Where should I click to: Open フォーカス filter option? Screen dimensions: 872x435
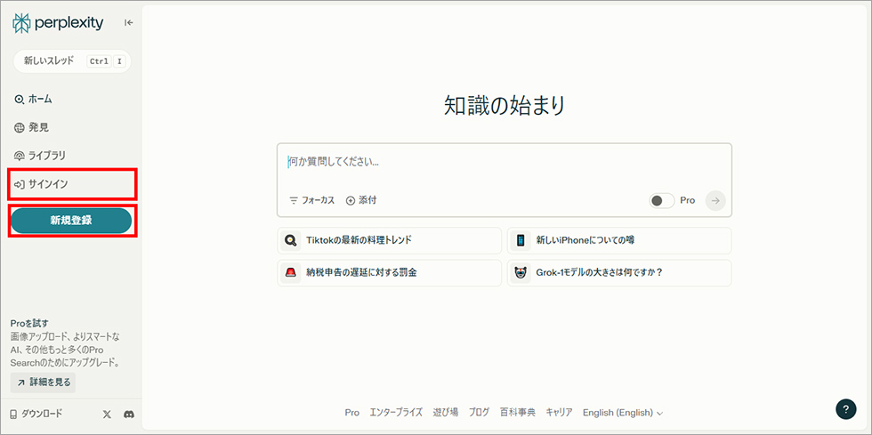tap(312, 200)
